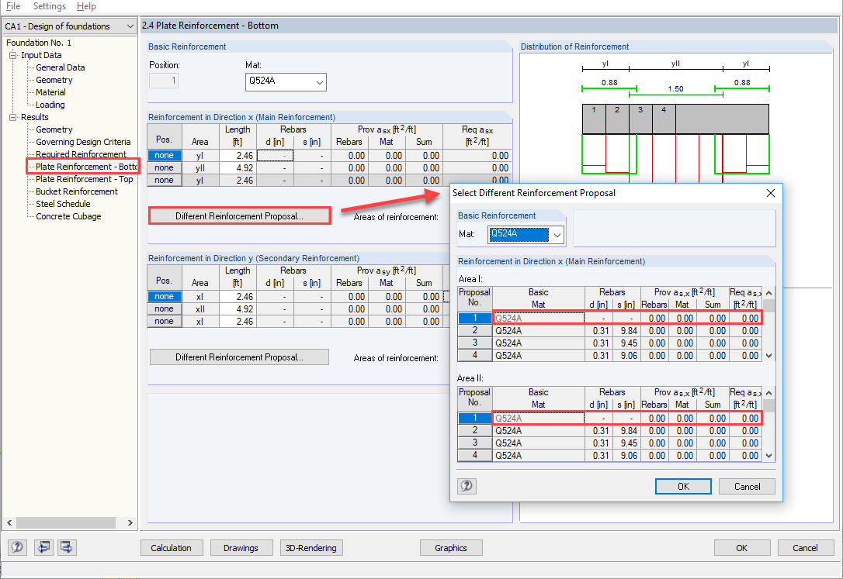Select Plate Reinforcement - Bottom tree item
This screenshot has height=579, width=843.
click(86, 167)
